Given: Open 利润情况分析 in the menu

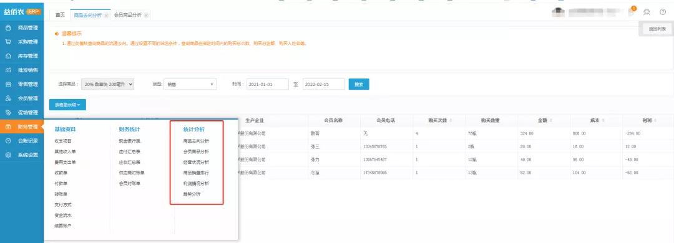Looking at the screenshot, I should click(197, 183).
